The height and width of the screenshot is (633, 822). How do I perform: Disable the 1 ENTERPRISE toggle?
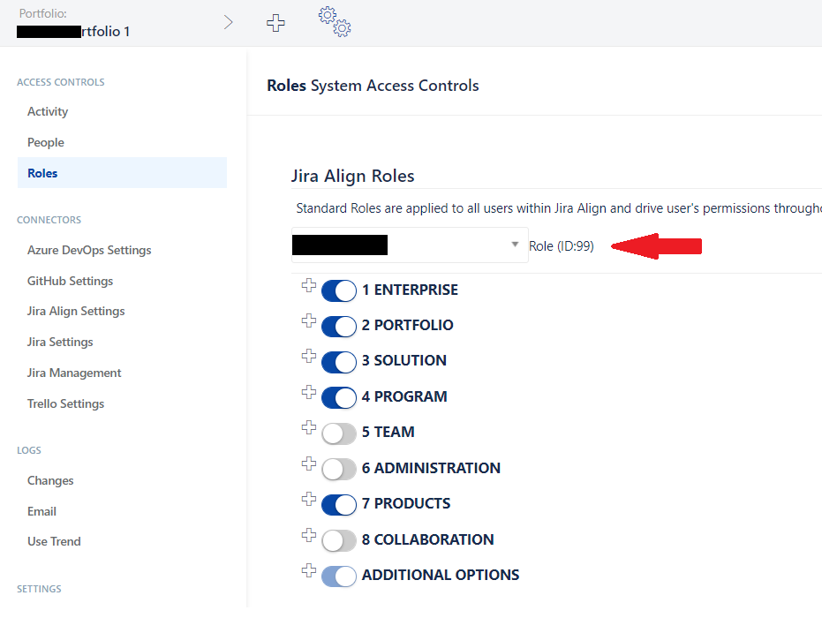(339, 290)
